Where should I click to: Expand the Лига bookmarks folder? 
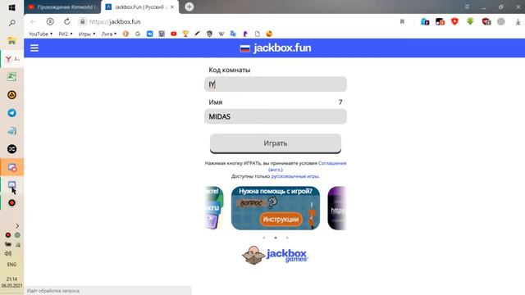pyautogui.click(x=109, y=34)
